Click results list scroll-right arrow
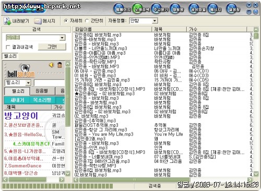 250,180
